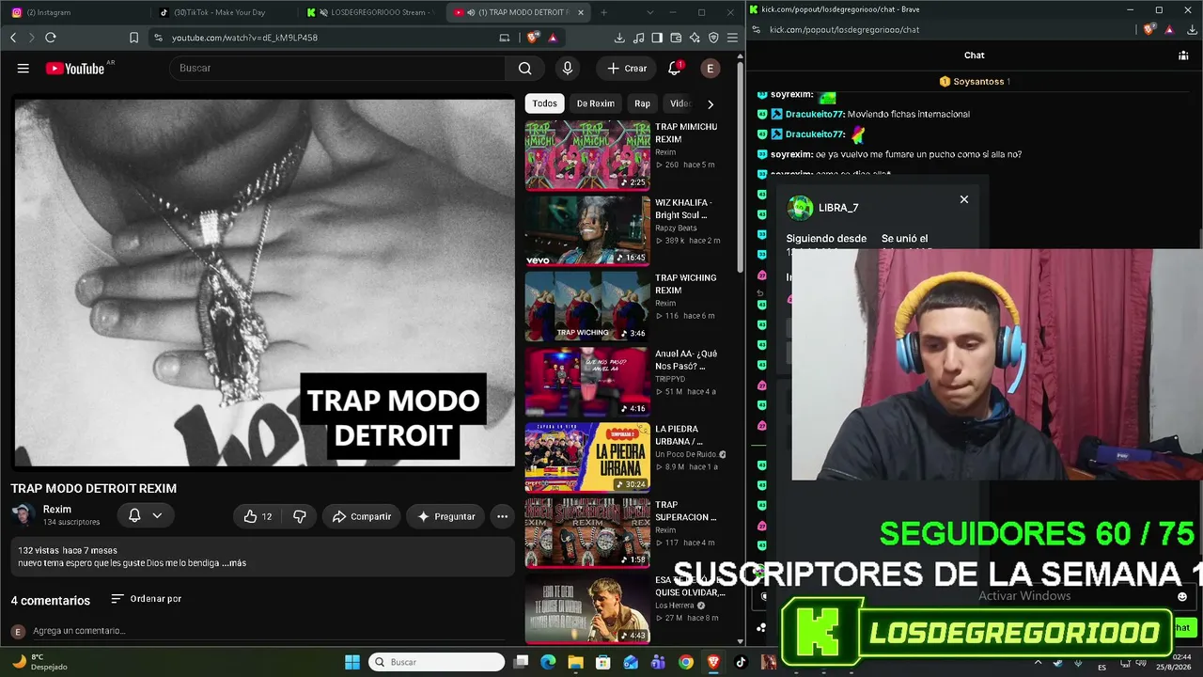The height and width of the screenshot is (677, 1203).
Task: Open the Anuel AA ¿Qué Nos Pasó? thumbnail
Action: tap(587, 383)
